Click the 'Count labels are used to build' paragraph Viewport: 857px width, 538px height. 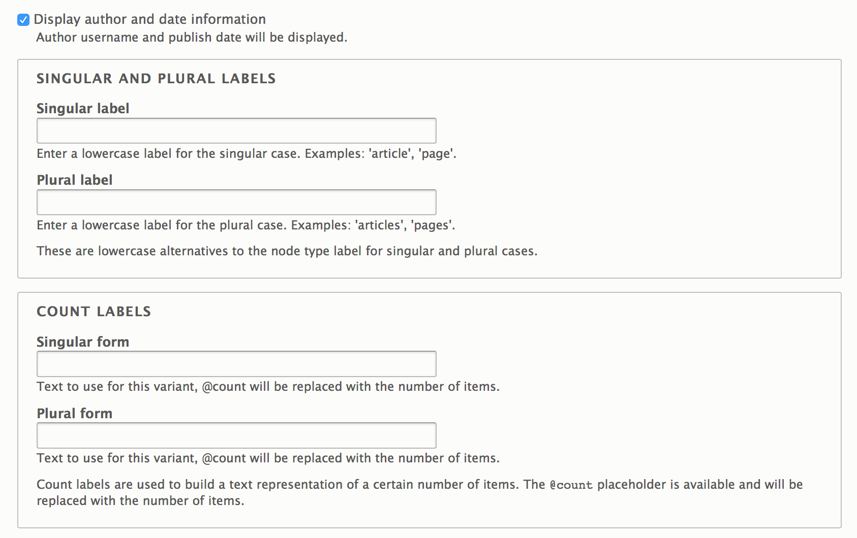[419, 492]
